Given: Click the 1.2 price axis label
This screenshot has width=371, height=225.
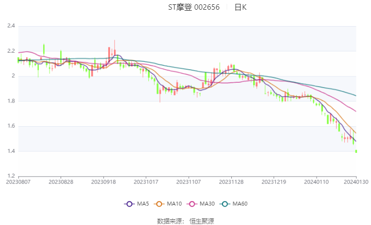Looking at the screenshot, I should pyautogui.click(x=11, y=176).
